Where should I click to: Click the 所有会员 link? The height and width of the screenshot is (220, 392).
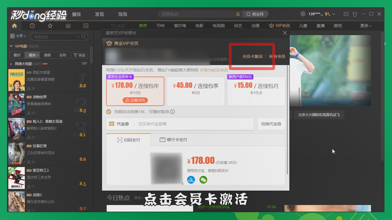tap(277, 57)
